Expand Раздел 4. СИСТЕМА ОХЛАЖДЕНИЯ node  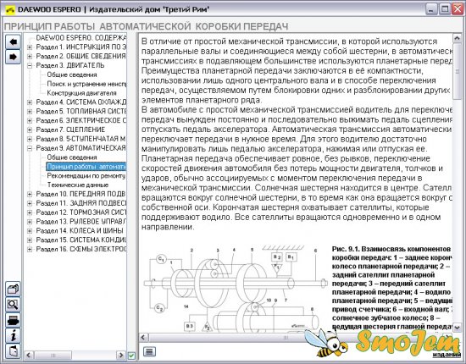click(30, 102)
